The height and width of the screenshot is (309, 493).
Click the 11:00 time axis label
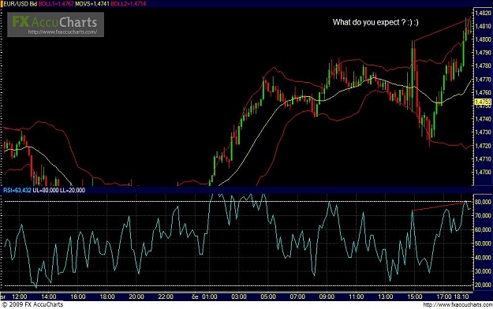point(357,296)
